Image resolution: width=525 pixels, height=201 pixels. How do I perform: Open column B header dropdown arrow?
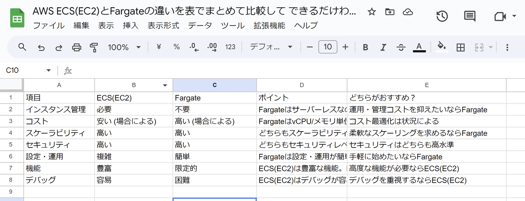click(165, 85)
